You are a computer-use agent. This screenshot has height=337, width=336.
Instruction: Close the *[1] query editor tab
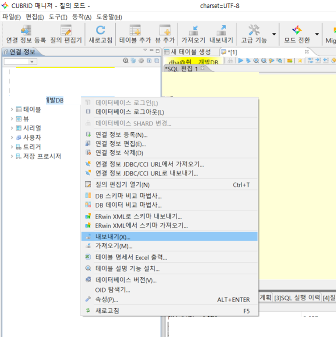point(307,51)
